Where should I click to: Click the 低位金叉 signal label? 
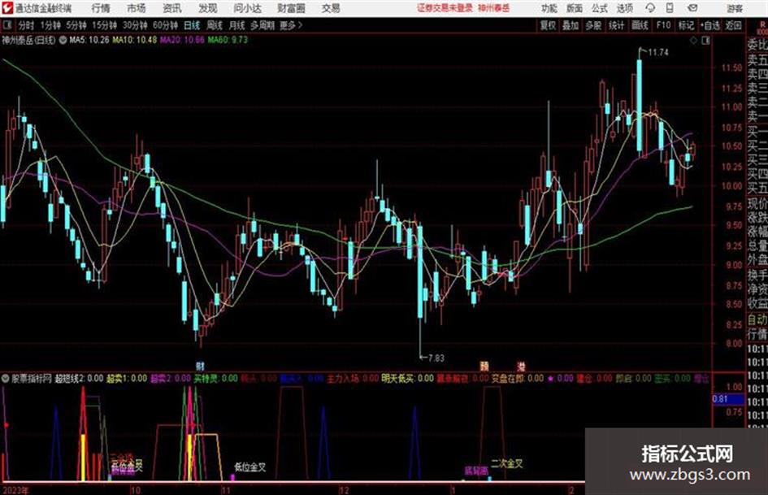[249, 467]
